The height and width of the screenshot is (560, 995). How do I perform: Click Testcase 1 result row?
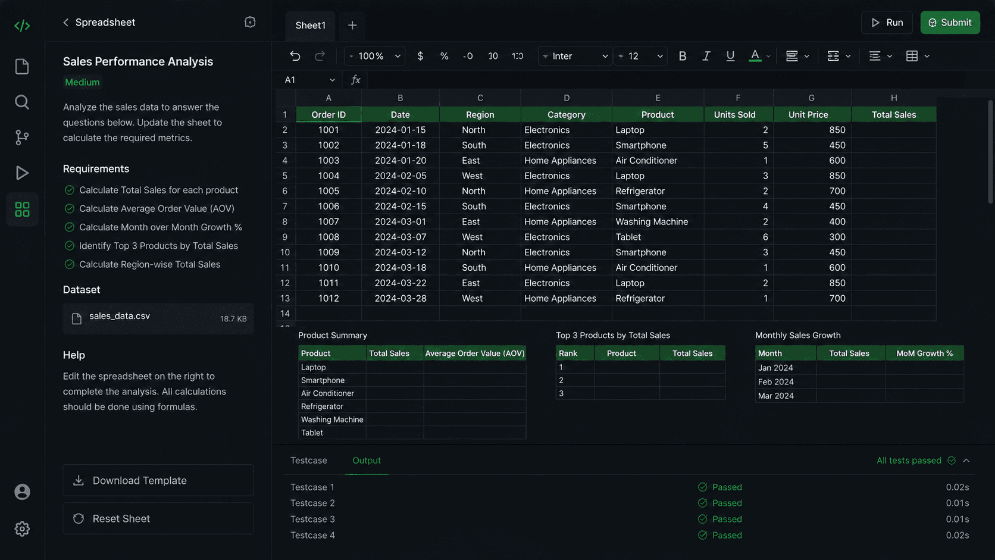click(630, 487)
